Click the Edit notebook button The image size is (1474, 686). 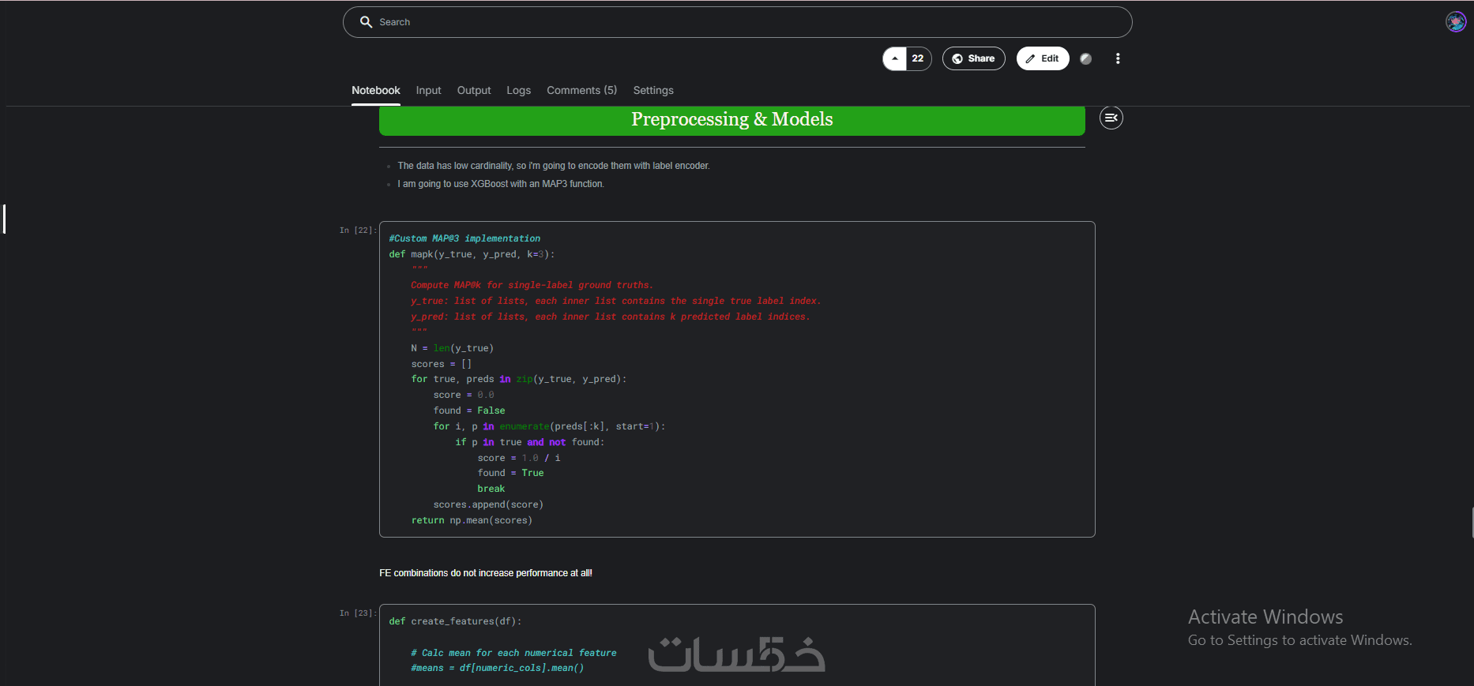(1043, 58)
